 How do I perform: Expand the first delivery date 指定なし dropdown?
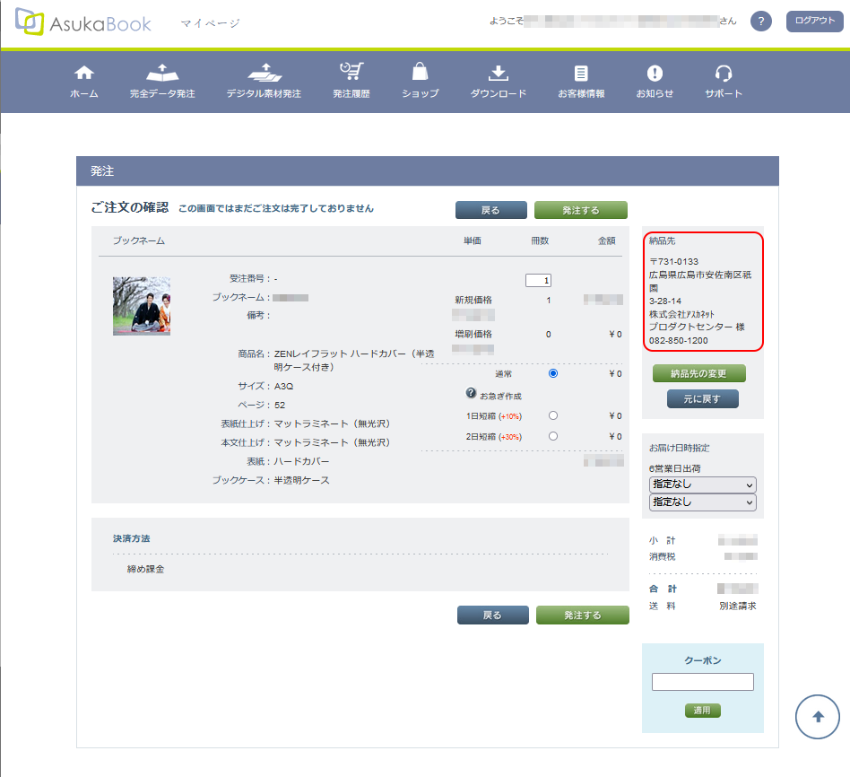[x=702, y=485]
